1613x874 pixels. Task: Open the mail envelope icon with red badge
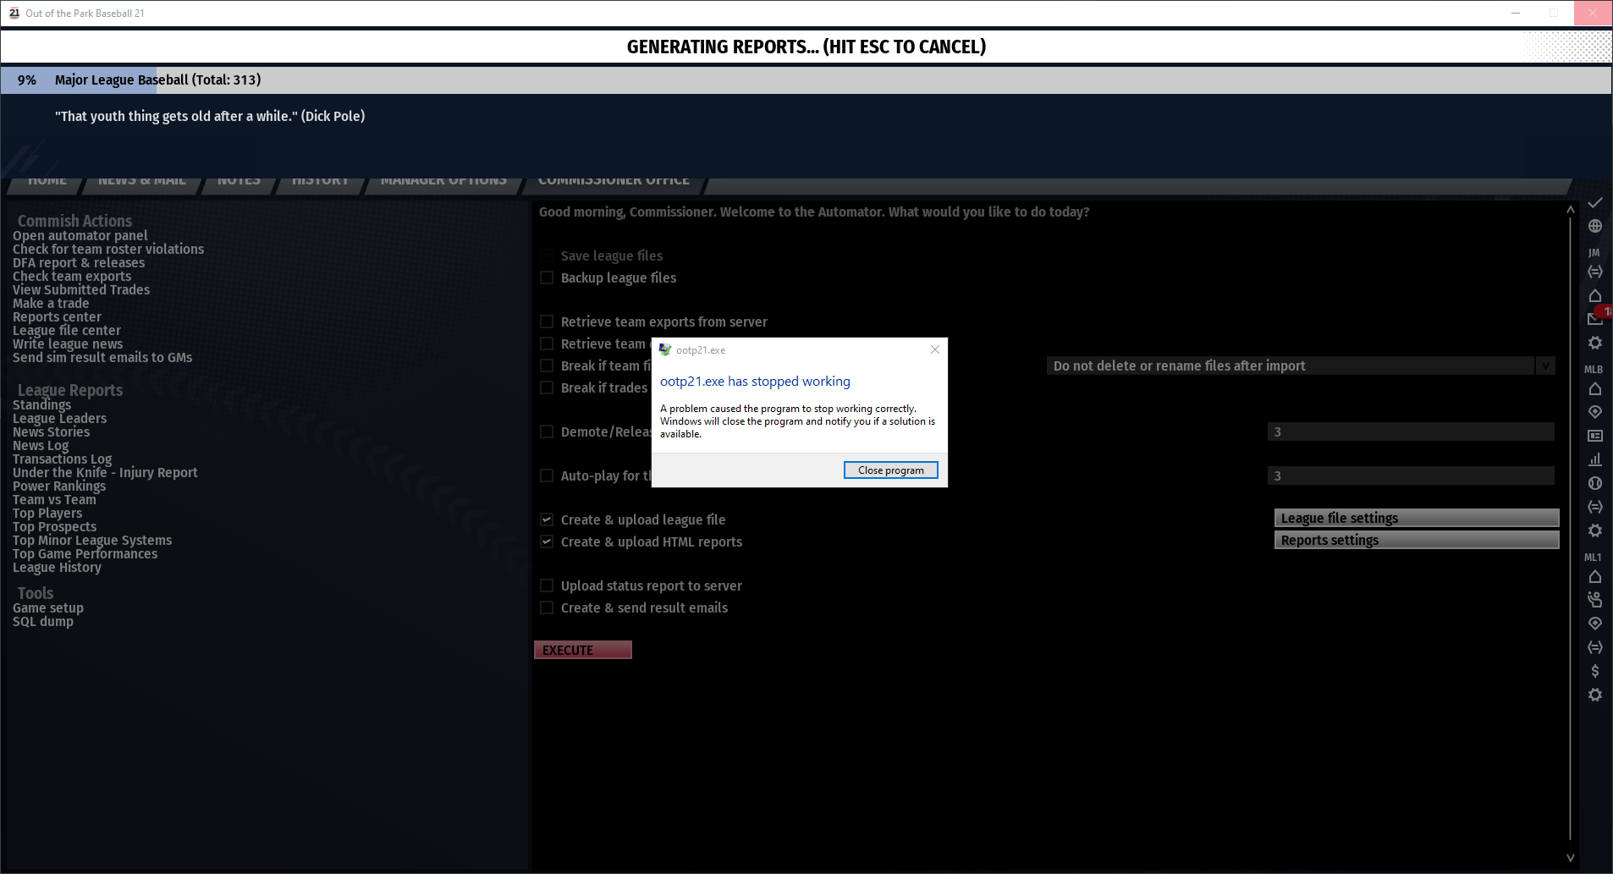[1596, 318]
